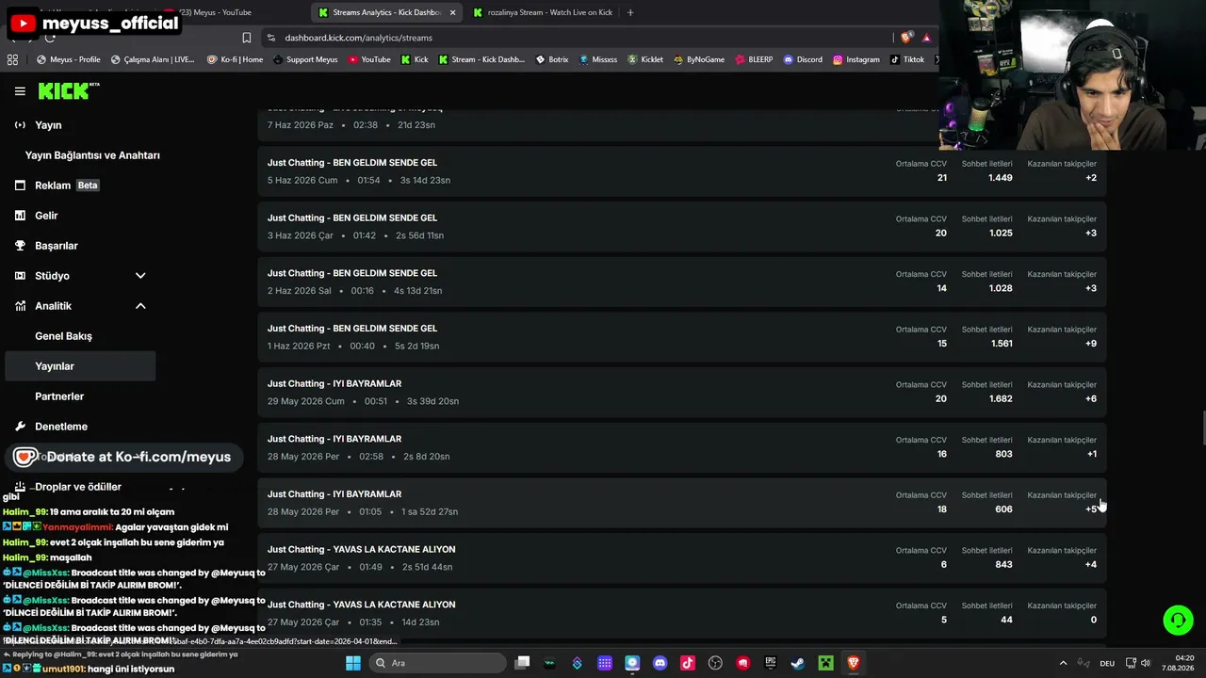
Task: Open the 1 Haz 2026 Pzt stream row
Action: coord(682,337)
